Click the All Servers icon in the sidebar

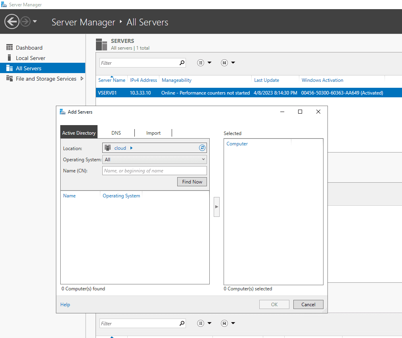click(10, 68)
